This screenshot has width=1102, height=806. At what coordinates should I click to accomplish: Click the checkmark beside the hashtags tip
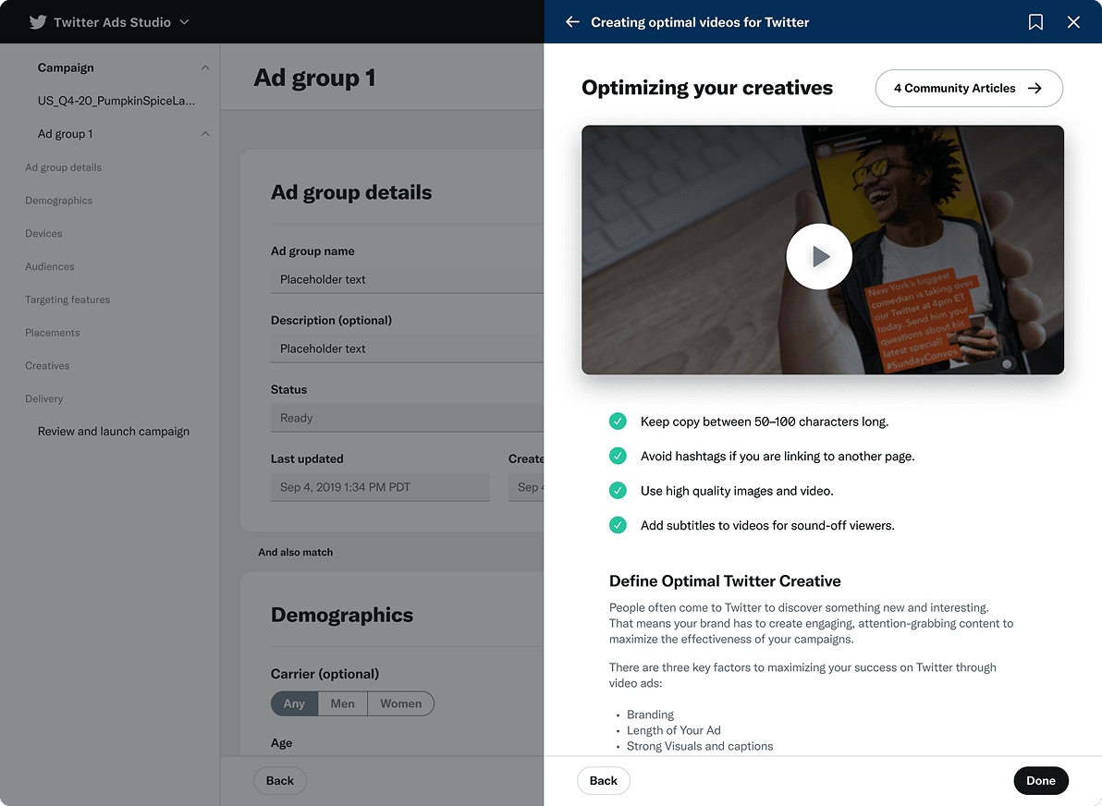point(618,456)
